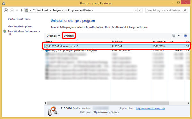
Task: Refresh the Programs and Features view
Action: click(x=140, y=11)
